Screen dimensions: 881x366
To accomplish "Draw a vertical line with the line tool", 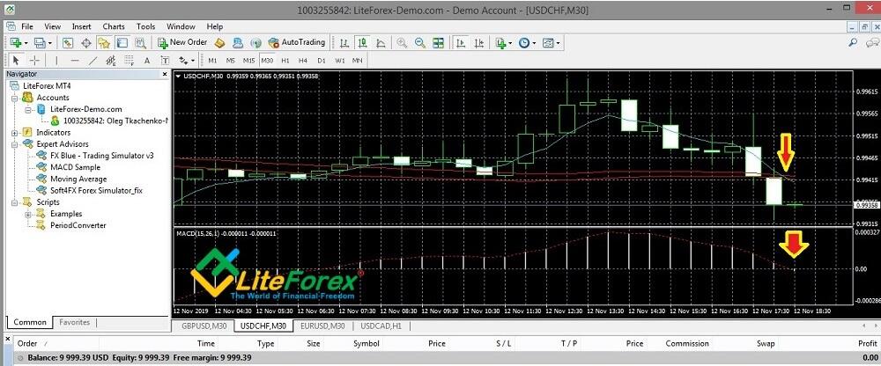I will tap(56, 60).
